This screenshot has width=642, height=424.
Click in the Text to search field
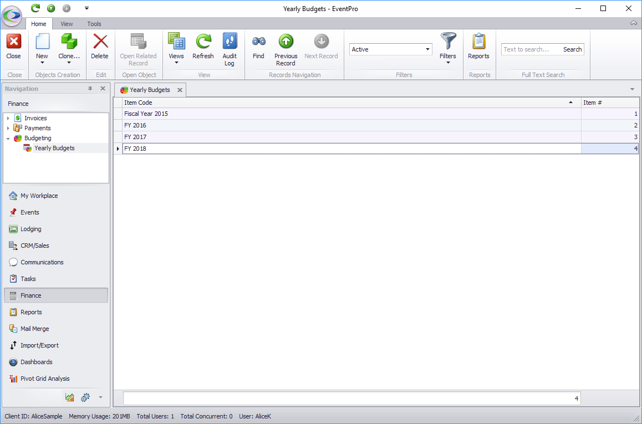(x=531, y=49)
